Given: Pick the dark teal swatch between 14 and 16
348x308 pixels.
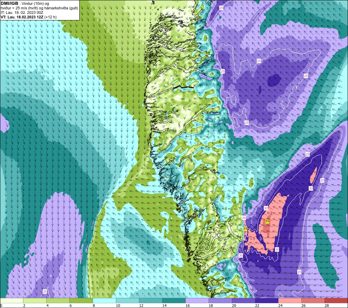Looking at the screenshot, I should click(x=174, y=300).
